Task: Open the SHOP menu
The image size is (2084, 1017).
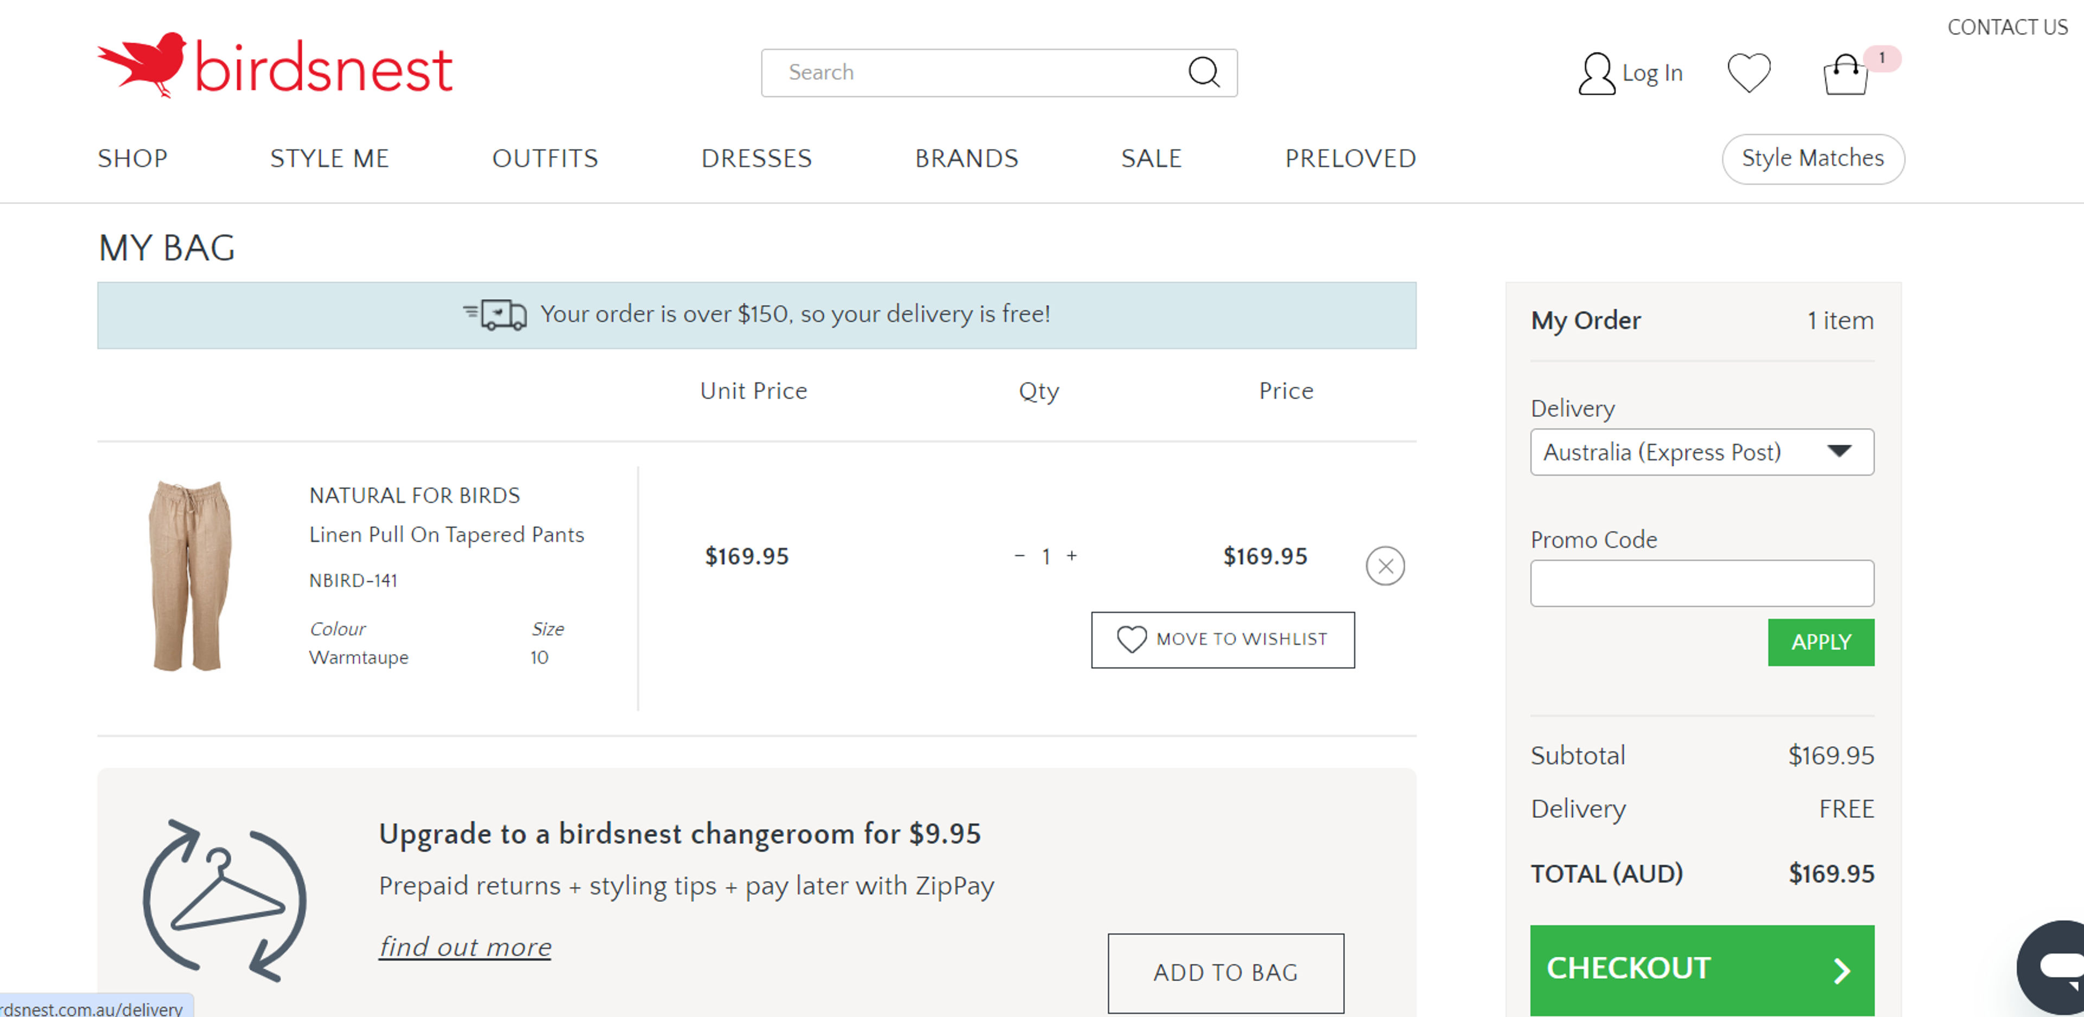Action: pos(132,158)
